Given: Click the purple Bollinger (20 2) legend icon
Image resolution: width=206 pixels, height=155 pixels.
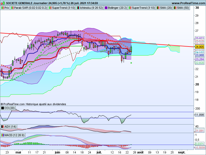Looking at the screenshot, I should (x=106, y=8).
